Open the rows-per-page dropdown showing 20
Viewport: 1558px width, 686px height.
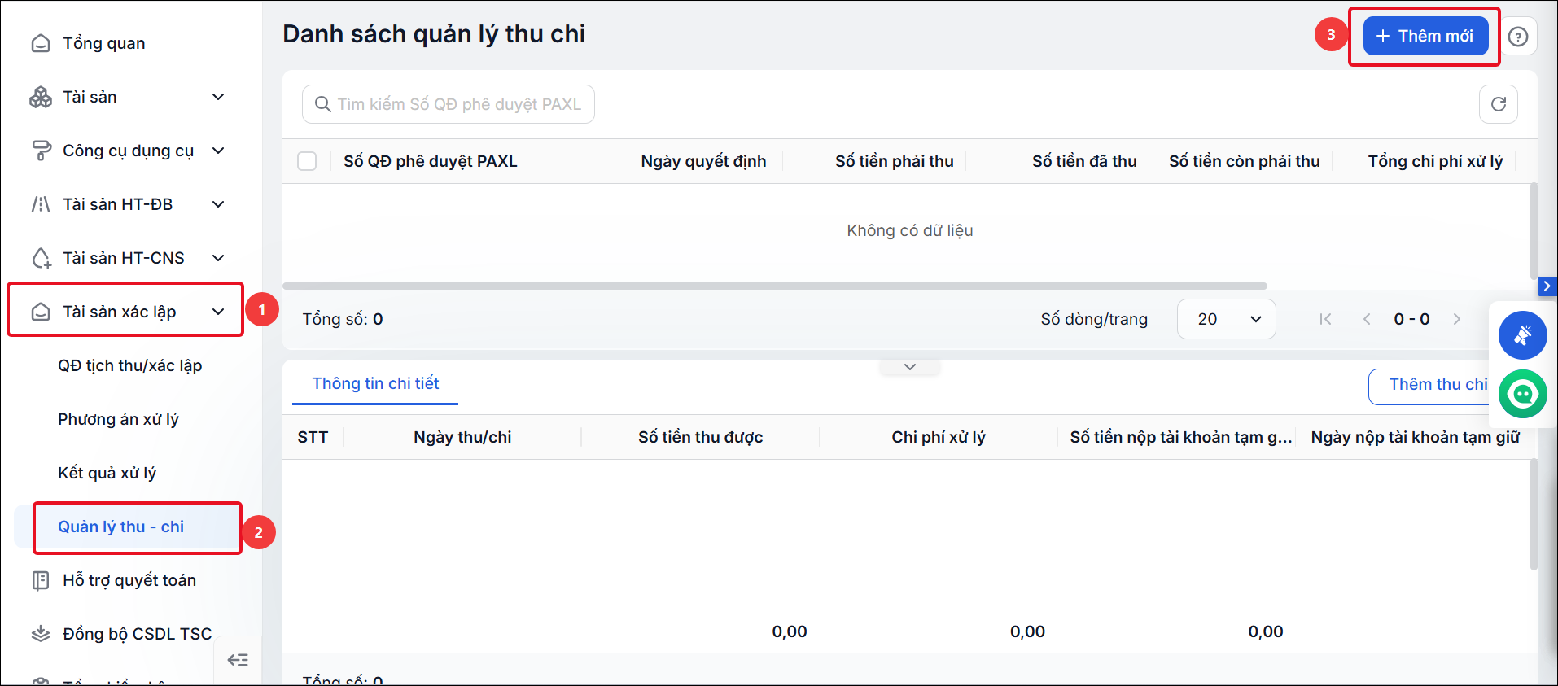1226,319
